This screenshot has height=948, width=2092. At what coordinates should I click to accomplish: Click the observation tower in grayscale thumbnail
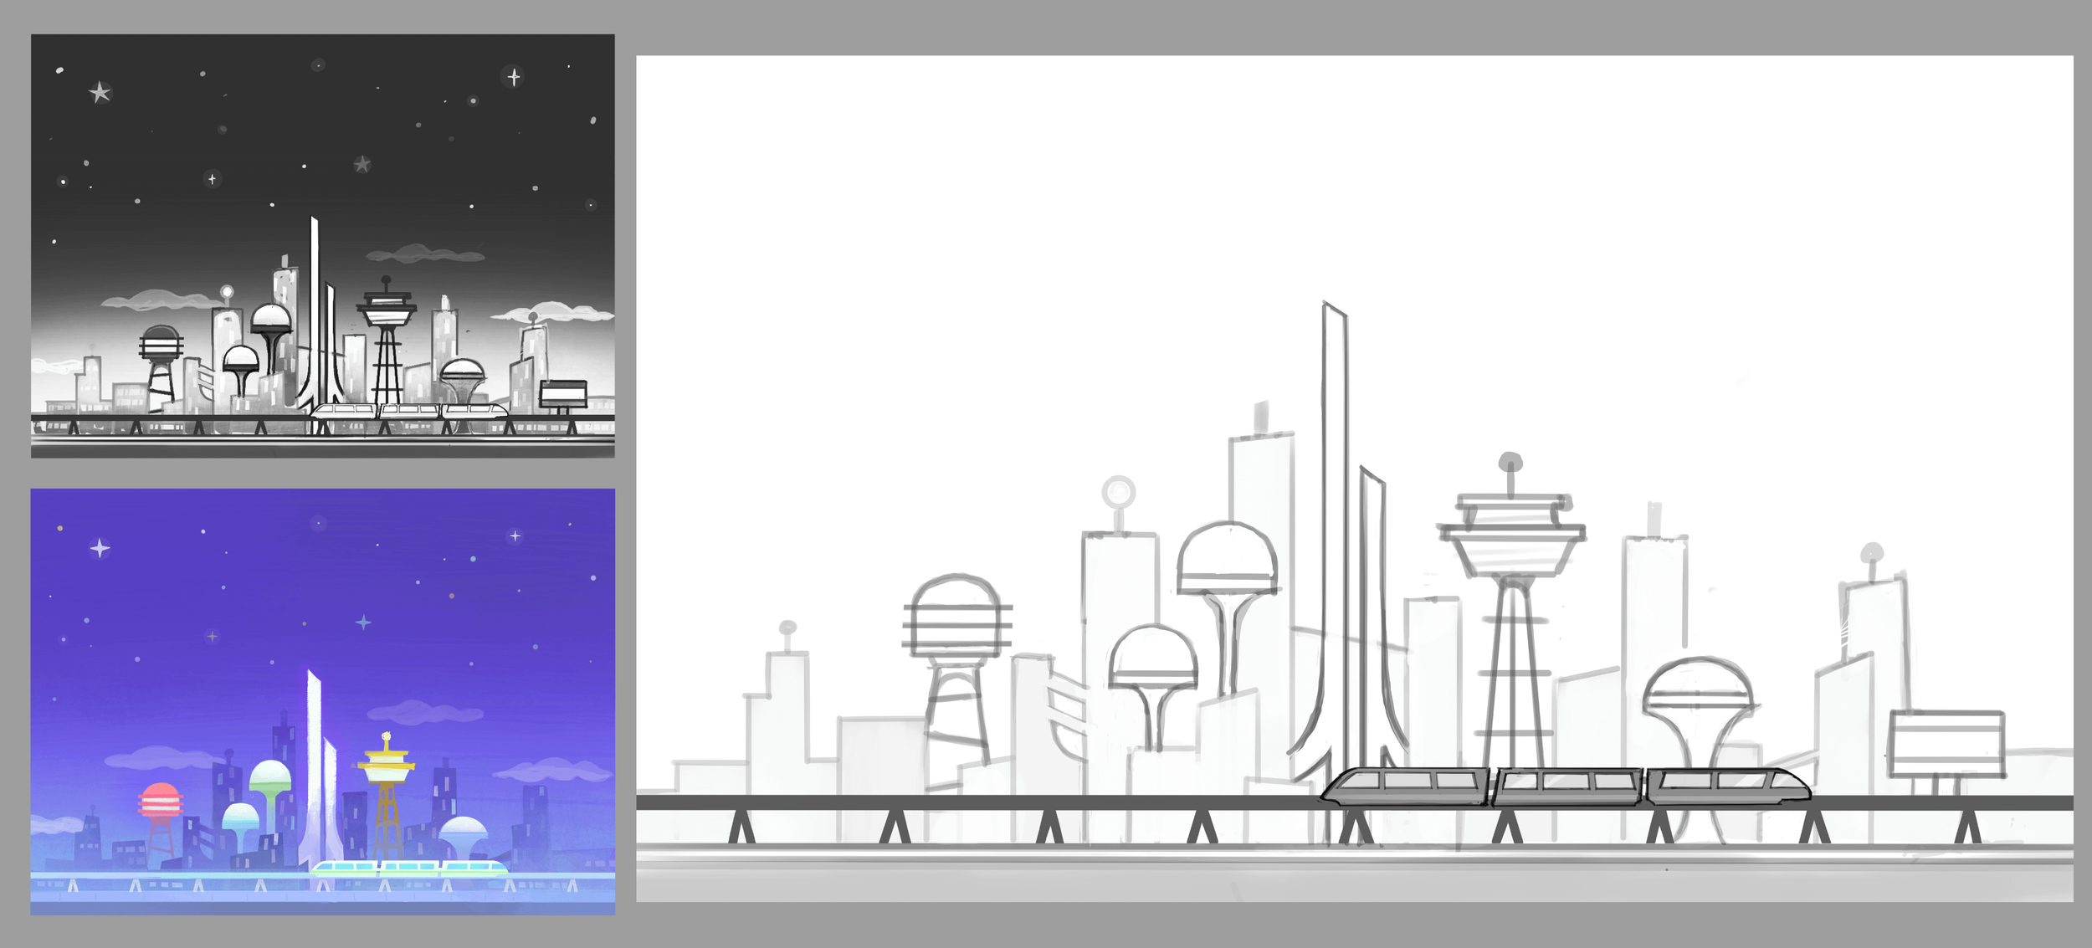[386, 314]
